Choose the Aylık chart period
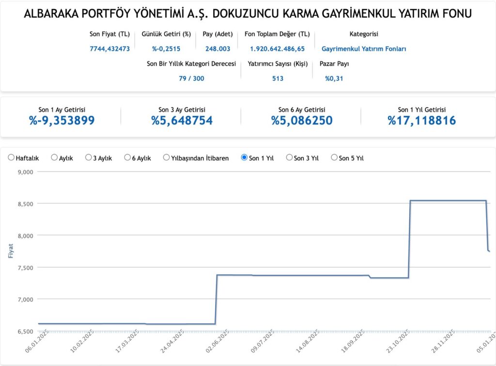The image size is (496, 366). (x=54, y=158)
